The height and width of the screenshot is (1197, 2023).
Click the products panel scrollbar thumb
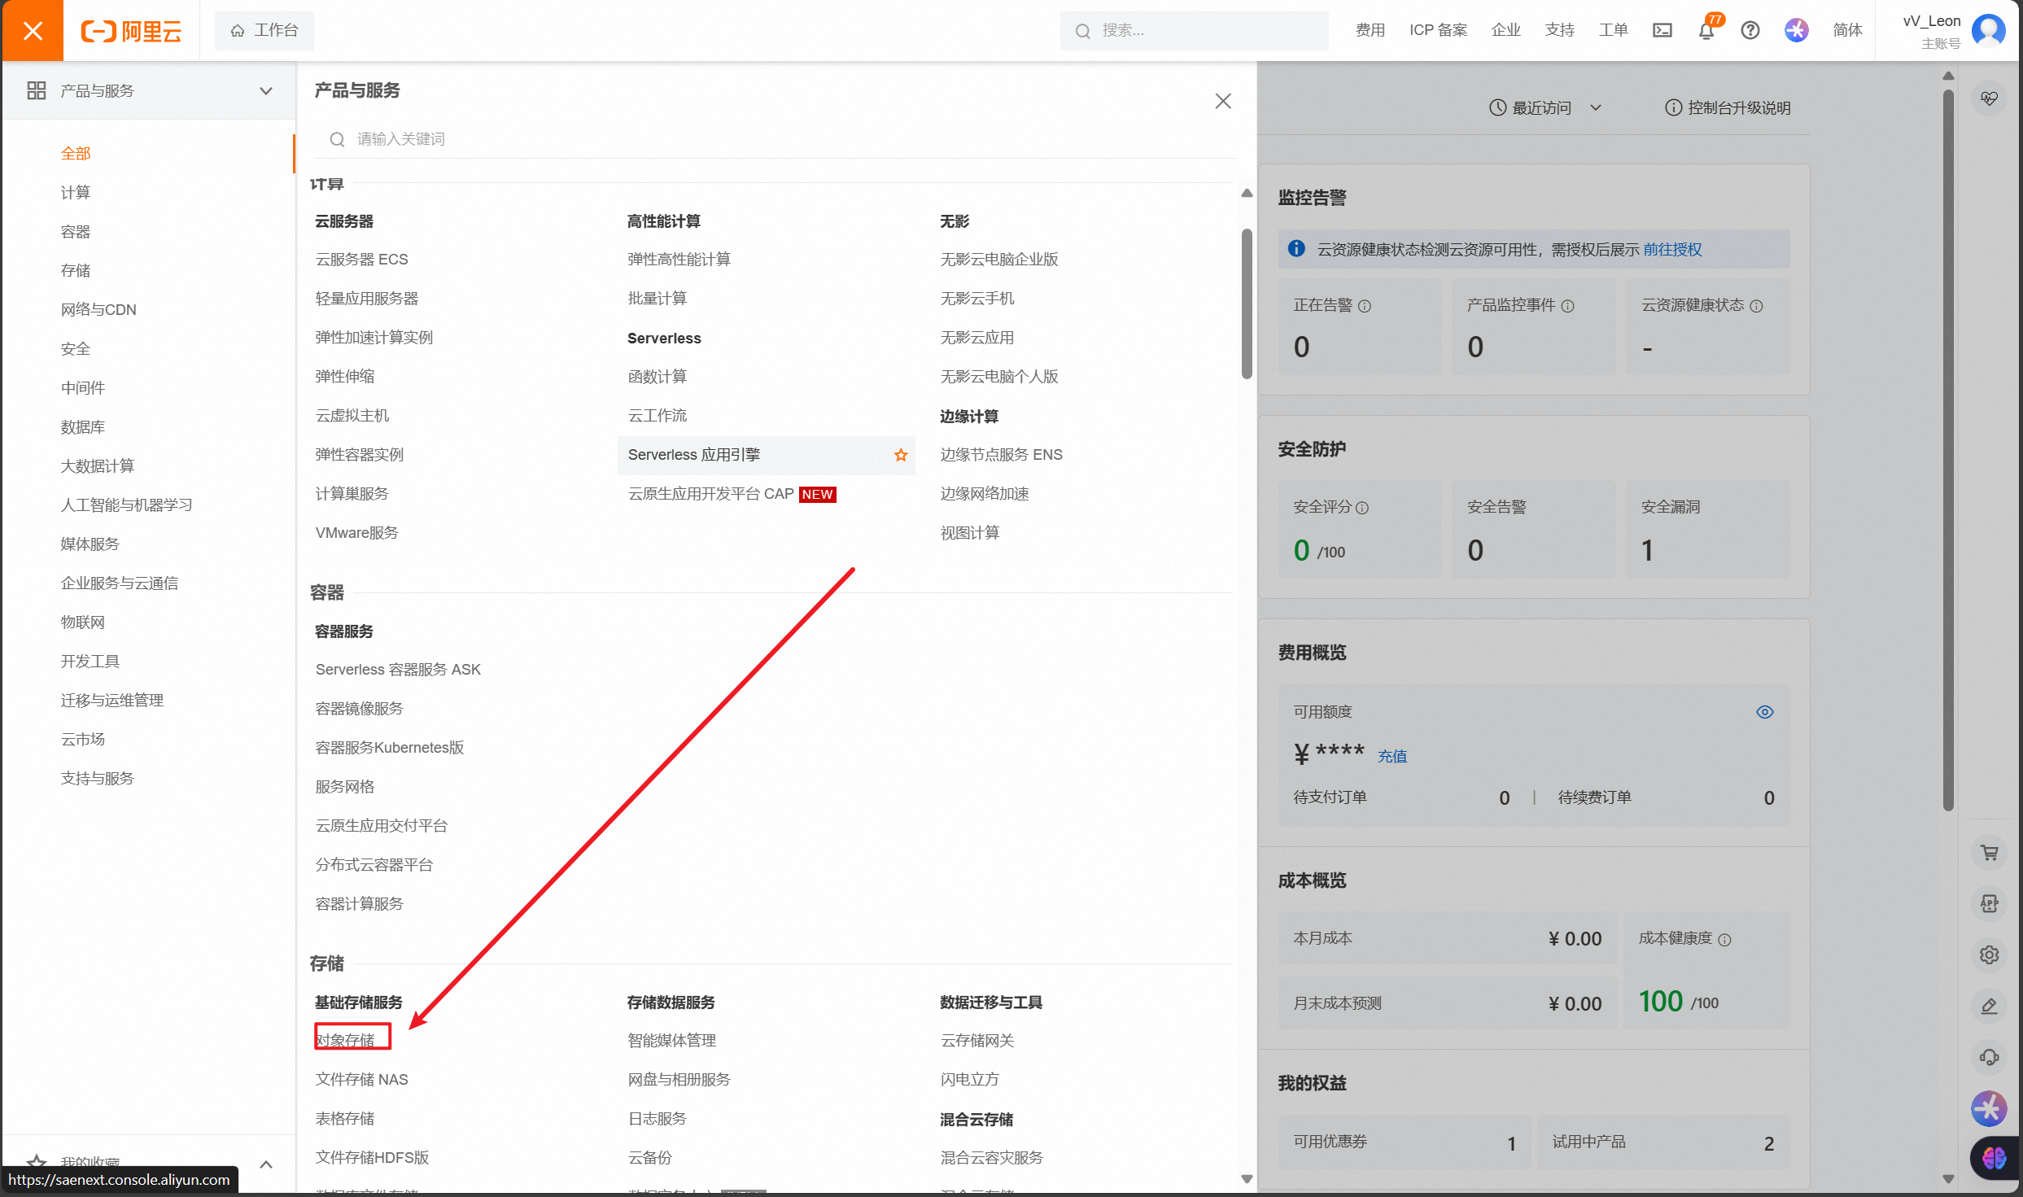tap(1247, 304)
